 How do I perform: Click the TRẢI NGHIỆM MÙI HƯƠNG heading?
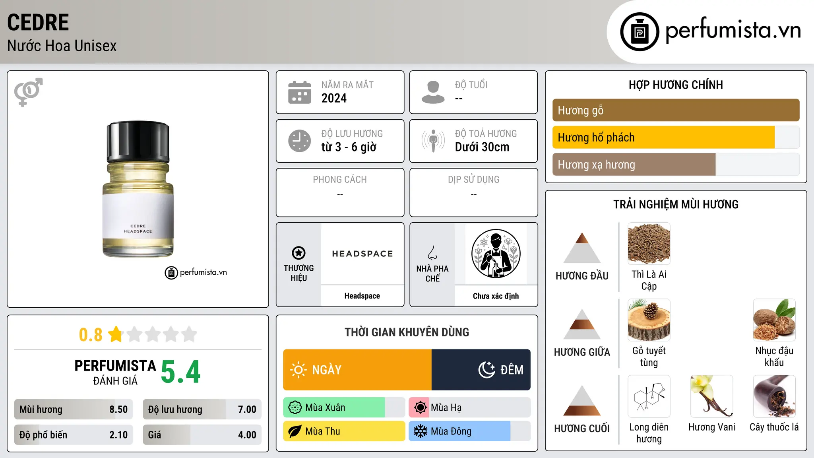676,204
